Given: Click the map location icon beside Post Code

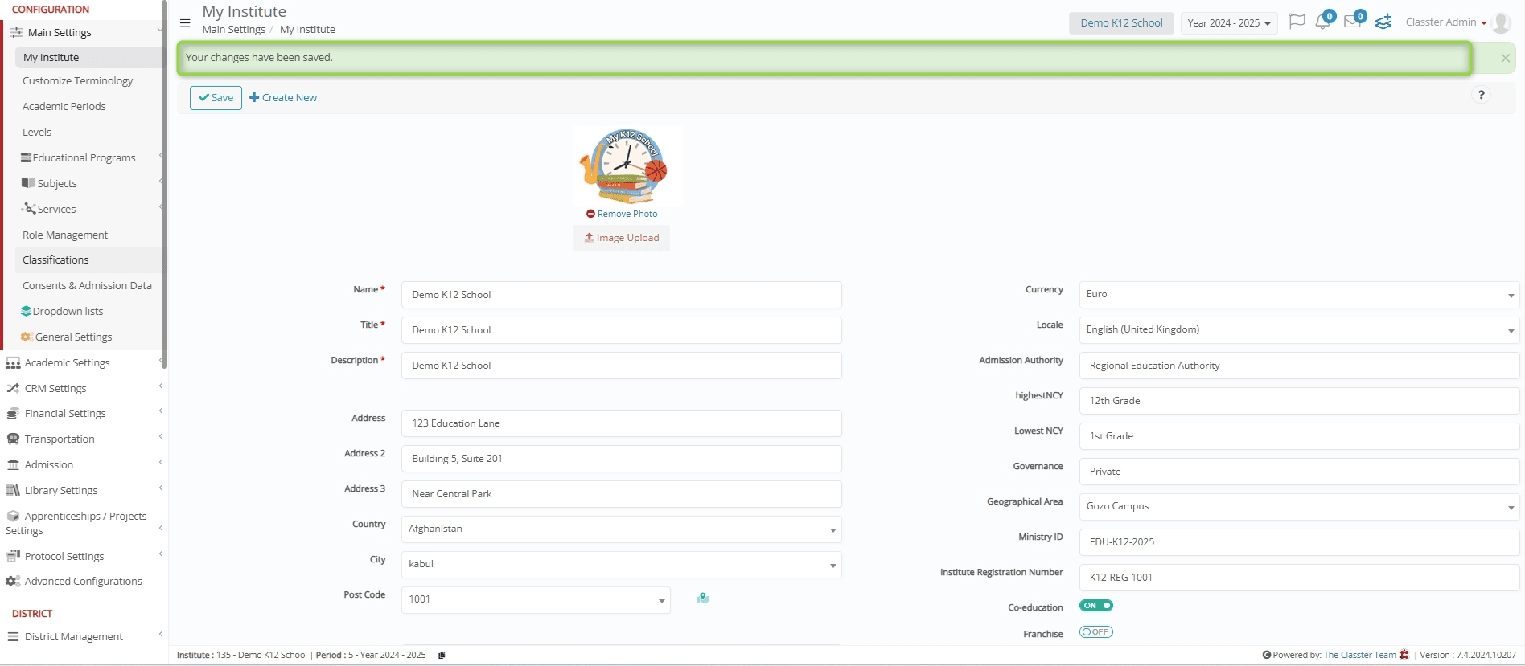Looking at the screenshot, I should pyautogui.click(x=703, y=598).
